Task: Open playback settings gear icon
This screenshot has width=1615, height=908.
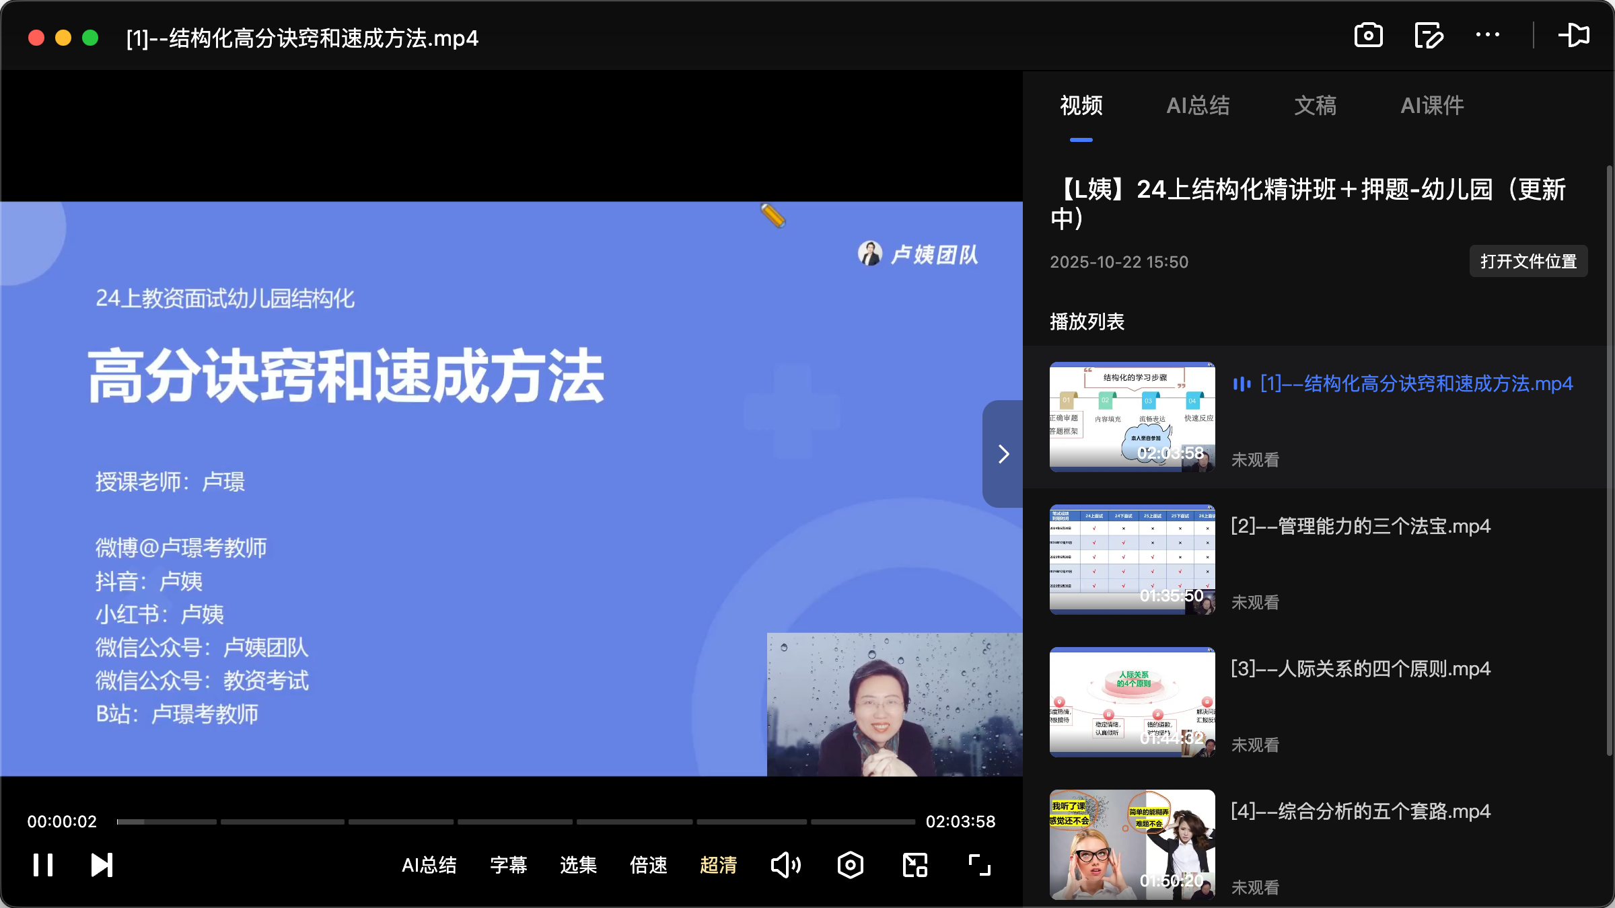Action: 850,865
